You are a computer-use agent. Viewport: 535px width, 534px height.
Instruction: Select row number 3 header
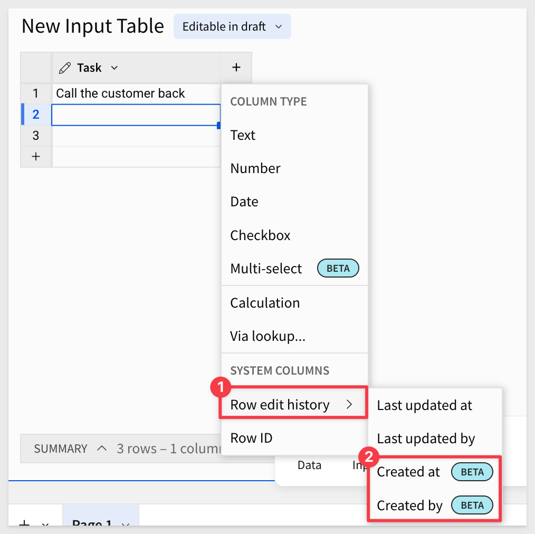(36, 136)
